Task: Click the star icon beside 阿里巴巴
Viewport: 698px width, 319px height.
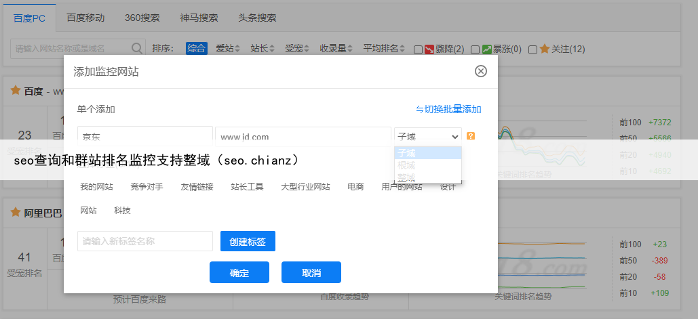Action: (16, 212)
